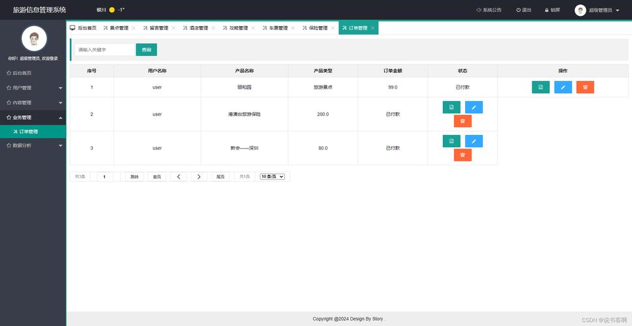Screen dimensions: 632x326
Task: Open the 10条/页 page size dropdown
Action: tap(272, 177)
